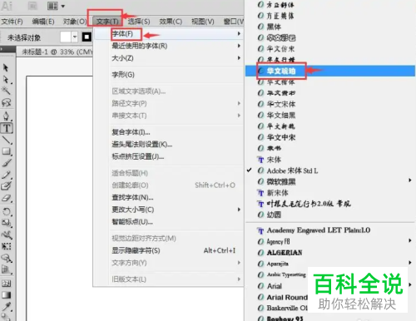Pick the highlighted 华文琥珀 font
This screenshot has height=321, width=416.
330,71
